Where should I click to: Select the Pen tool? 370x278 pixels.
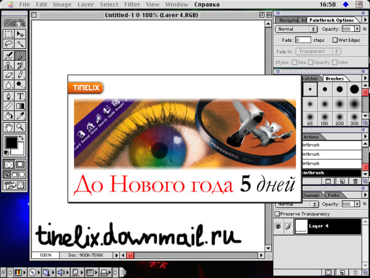9,96
